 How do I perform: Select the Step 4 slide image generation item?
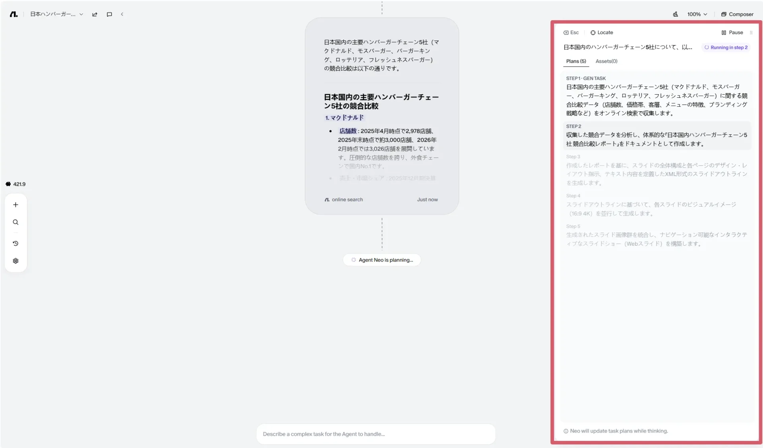(x=656, y=205)
